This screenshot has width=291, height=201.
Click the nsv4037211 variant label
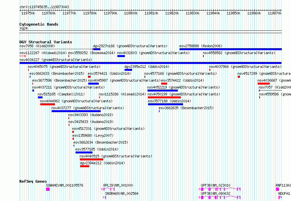(x=68, y=87)
